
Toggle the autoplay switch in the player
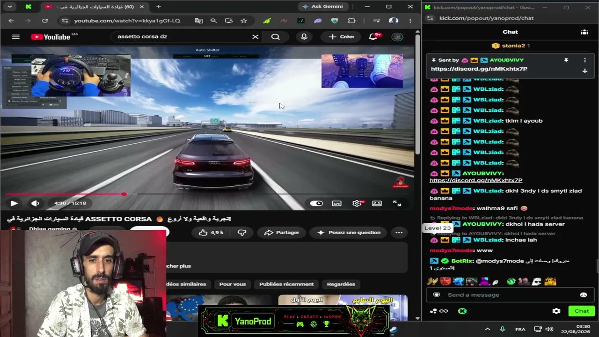[316, 203]
